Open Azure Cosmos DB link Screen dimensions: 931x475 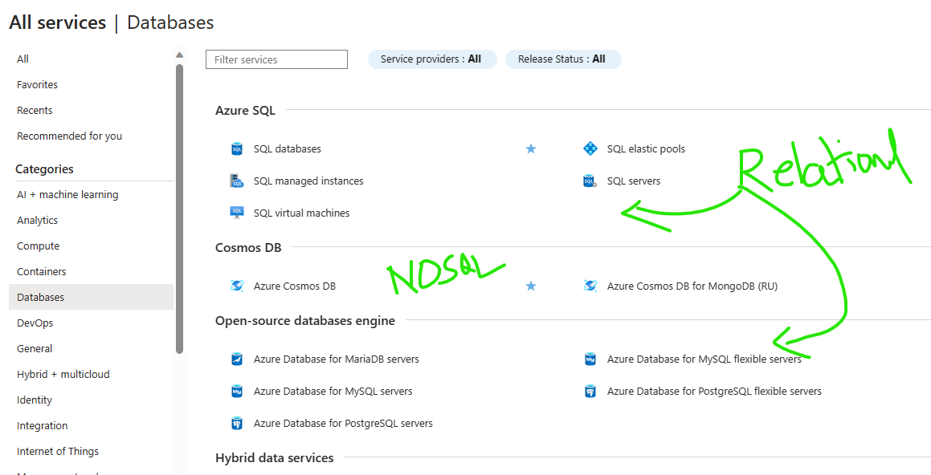(x=295, y=286)
